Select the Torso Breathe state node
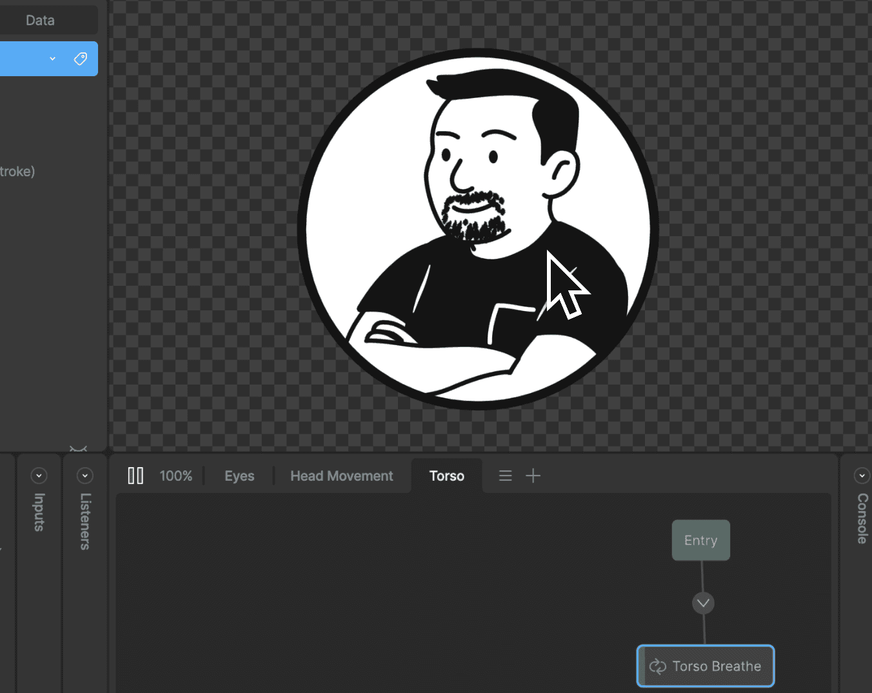 (706, 666)
